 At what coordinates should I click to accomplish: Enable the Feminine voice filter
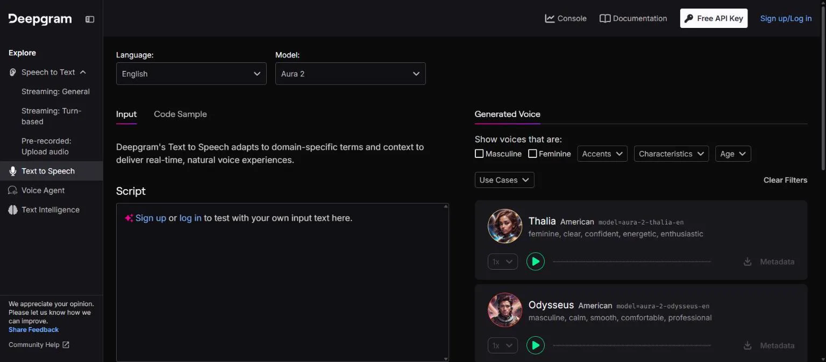click(532, 154)
